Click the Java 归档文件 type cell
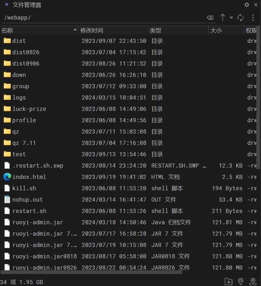This screenshot has width=261, height=286. click(171, 222)
